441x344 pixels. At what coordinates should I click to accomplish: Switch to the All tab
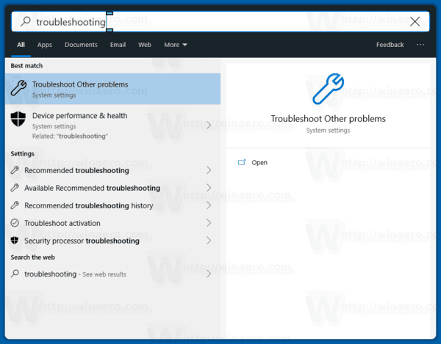pos(21,45)
